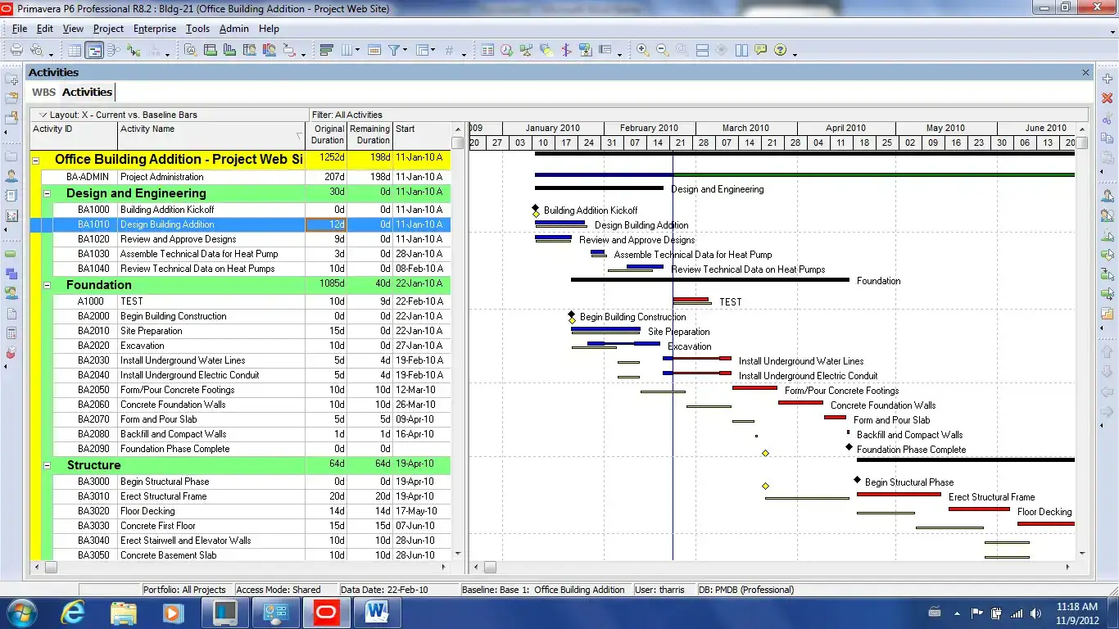Open Microsoft Word from the taskbar

tap(377, 612)
